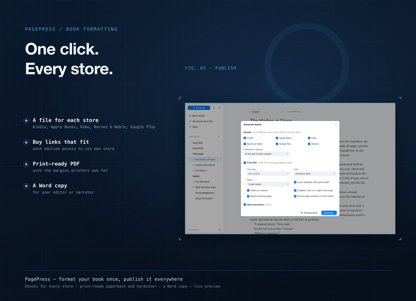This screenshot has width=416, height=301.
Task: Toggle the Generic ebook checkbox
Action: coord(309,144)
